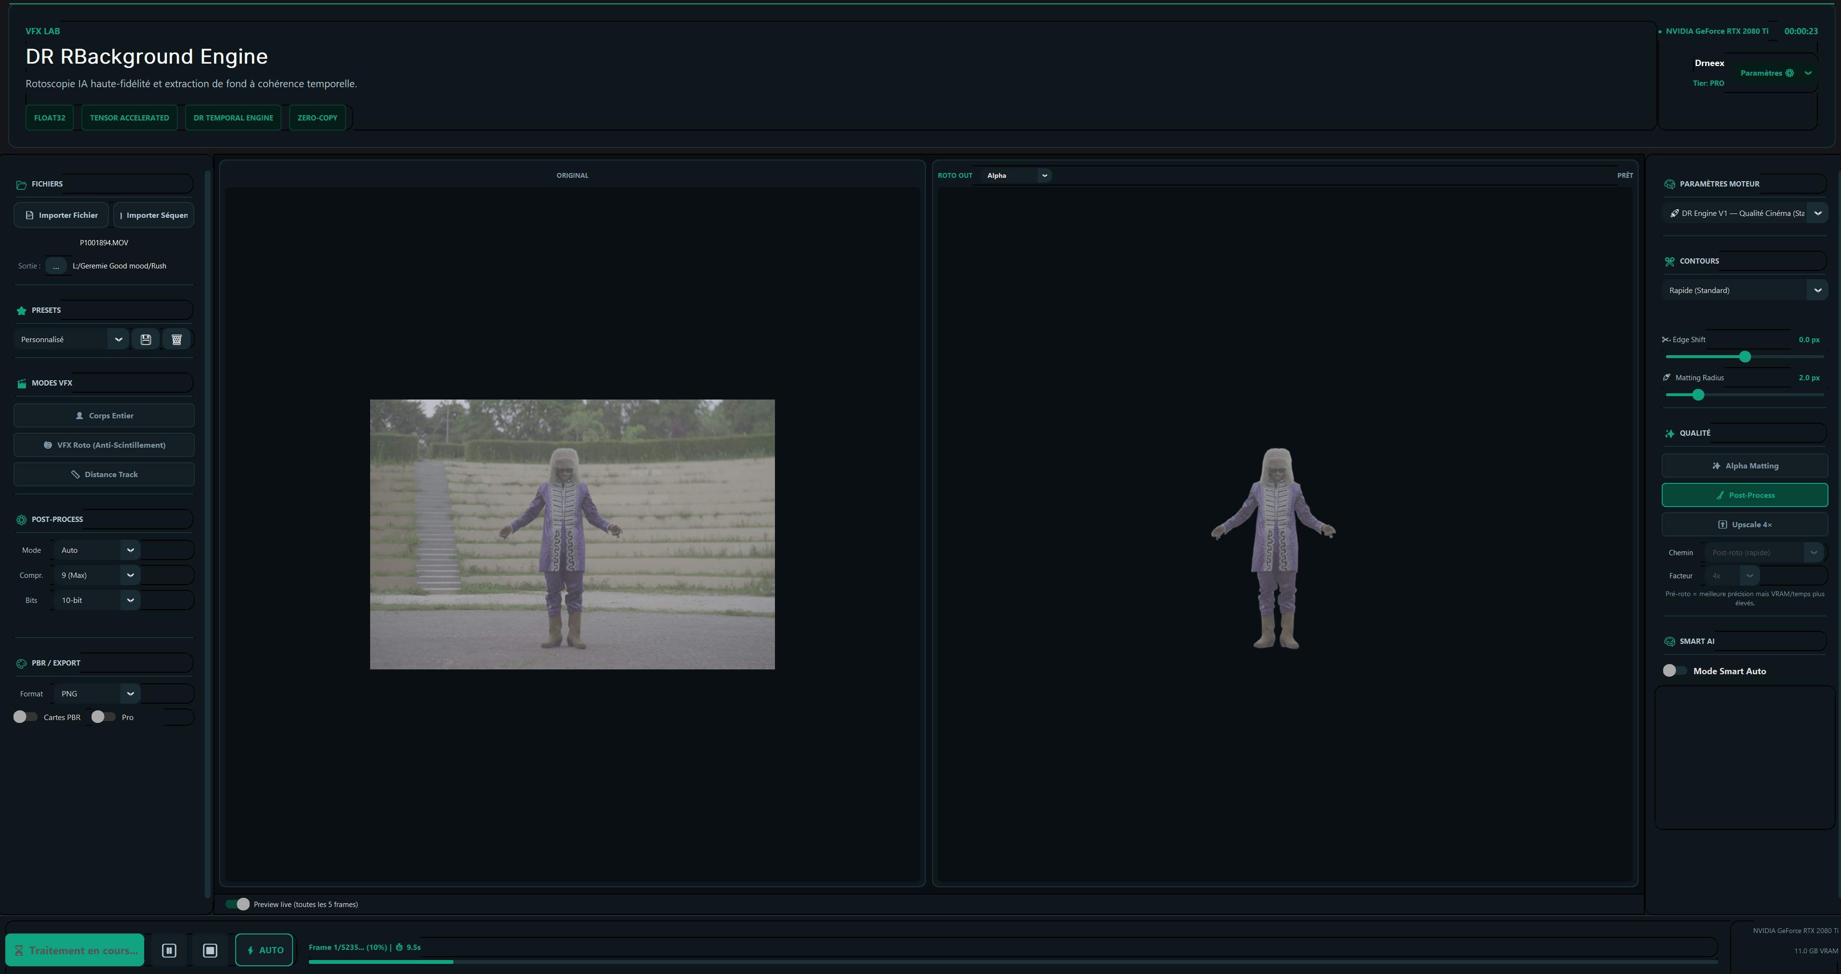Click the 00:00:23 timer text
Screen dimensions: 1841x974
click(1801, 31)
